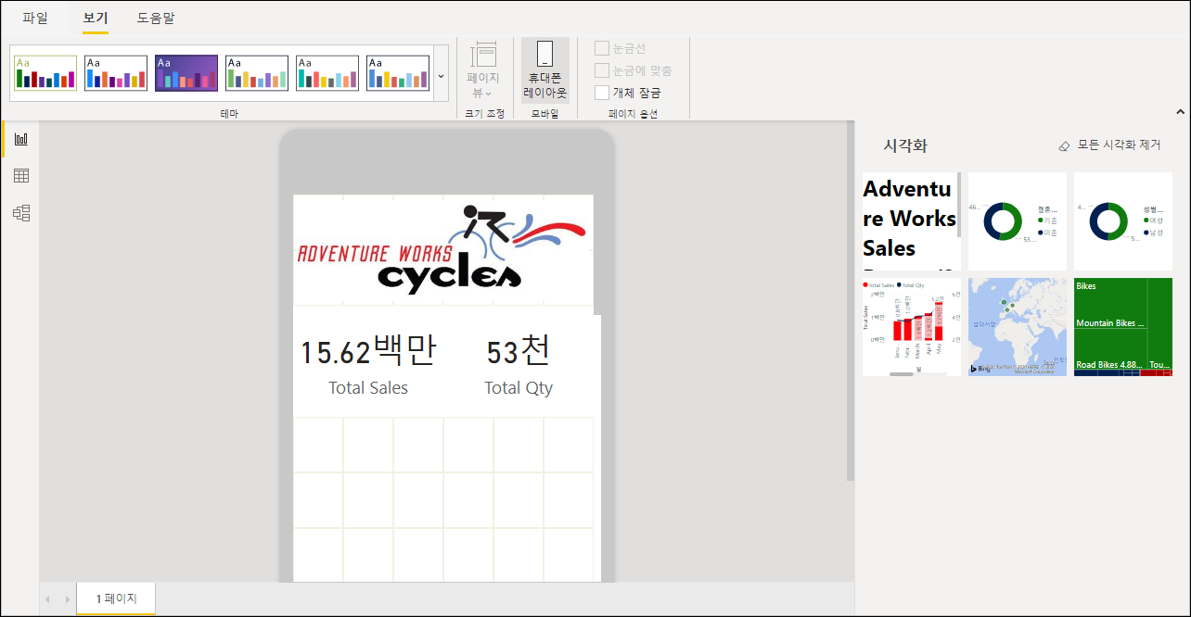The width and height of the screenshot is (1191, 617).
Task: Apply the fifth theme with teal-red bars
Action: (327, 73)
